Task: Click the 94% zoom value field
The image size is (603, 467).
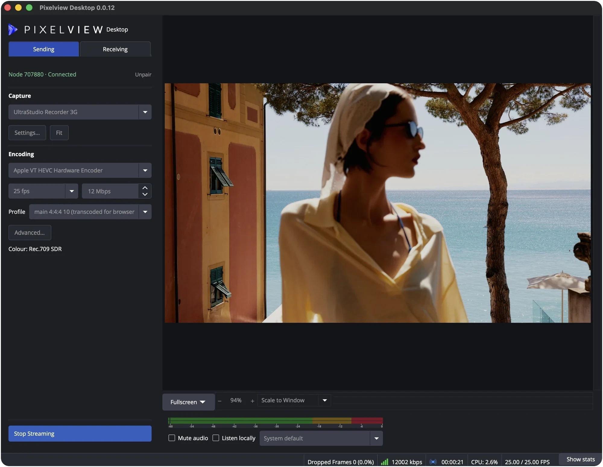Action: tap(236, 400)
